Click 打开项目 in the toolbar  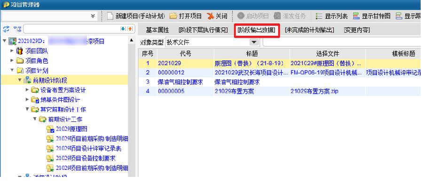pyautogui.click(x=186, y=16)
